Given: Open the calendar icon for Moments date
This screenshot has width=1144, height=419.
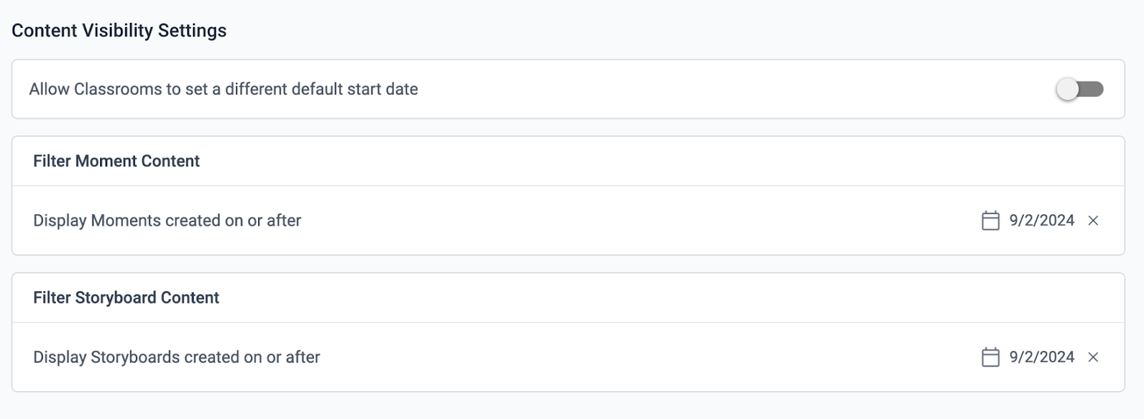Looking at the screenshot, I should [x=990, y=221].
